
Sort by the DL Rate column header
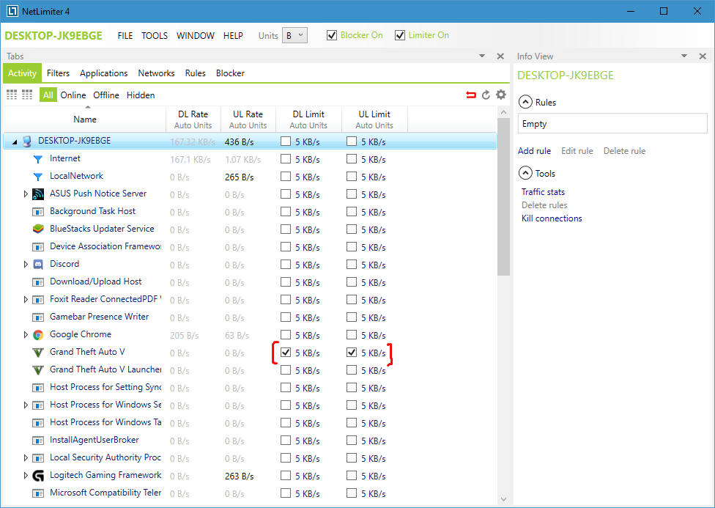point(193,119)
